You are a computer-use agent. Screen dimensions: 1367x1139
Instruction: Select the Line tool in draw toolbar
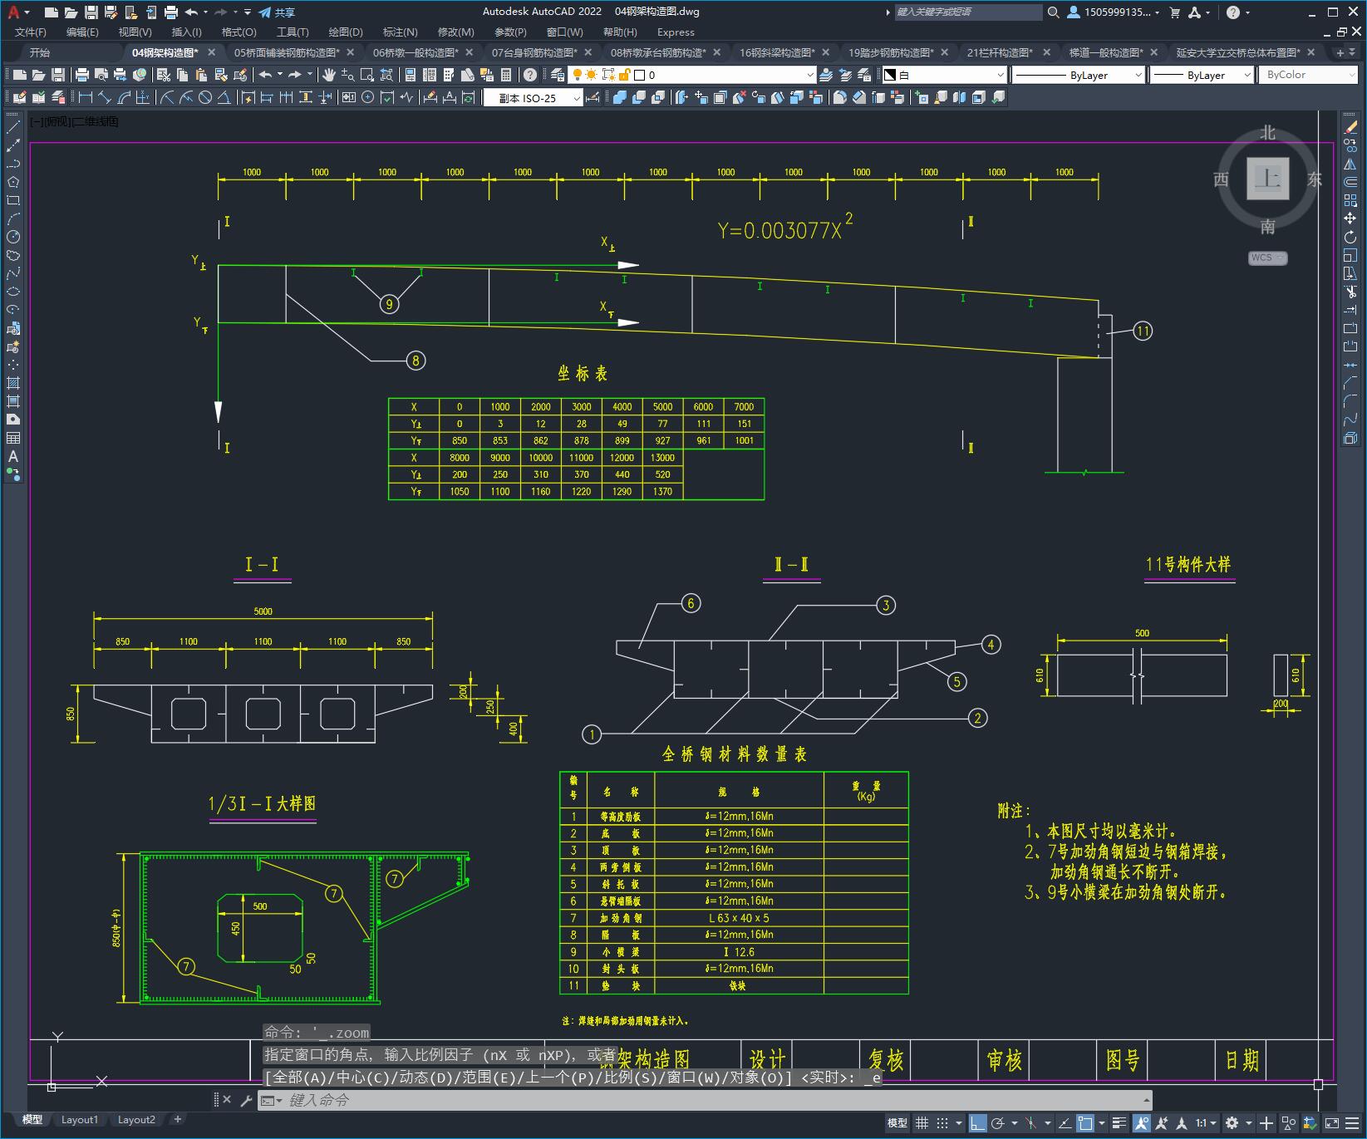tap(13, 127)
